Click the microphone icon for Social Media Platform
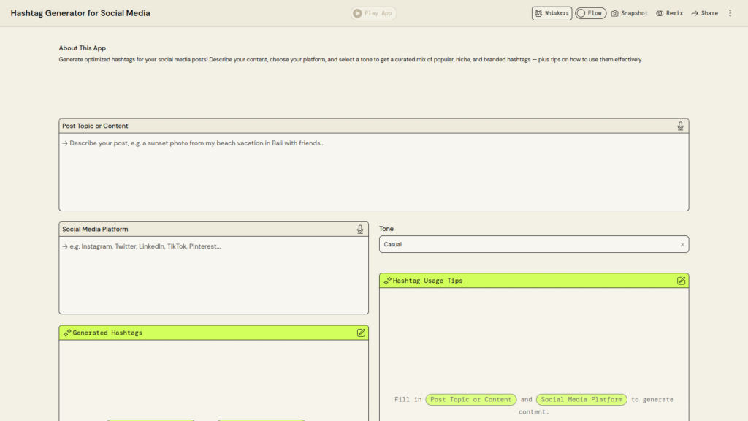The width and height of the screenshot is (748, 421). 360,230
